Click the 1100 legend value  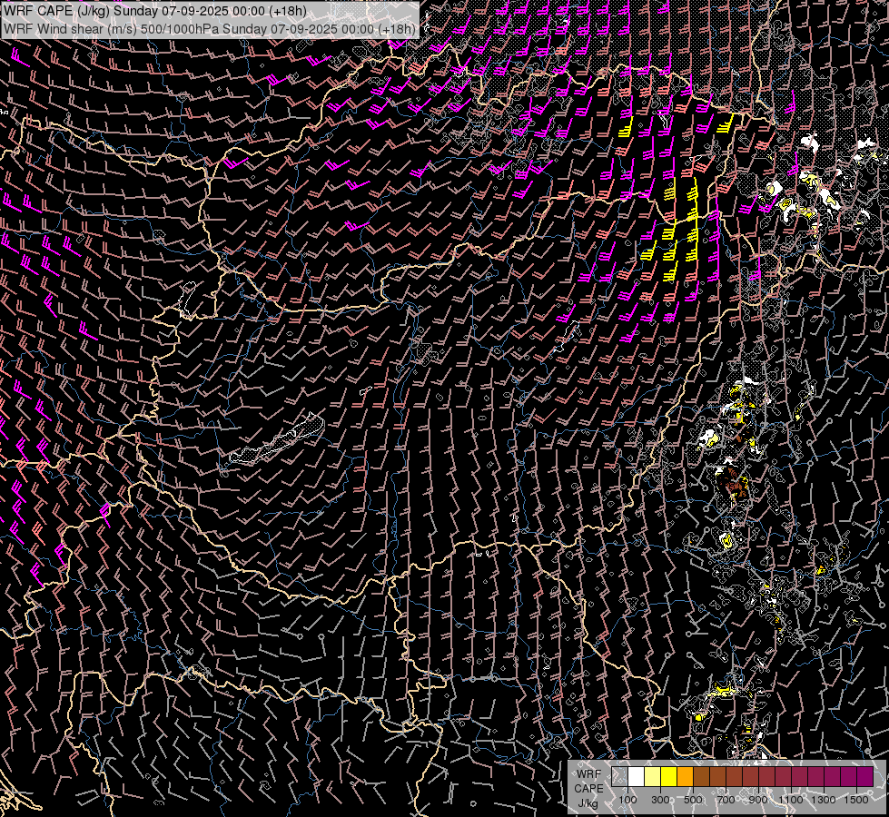pos(790,800)
